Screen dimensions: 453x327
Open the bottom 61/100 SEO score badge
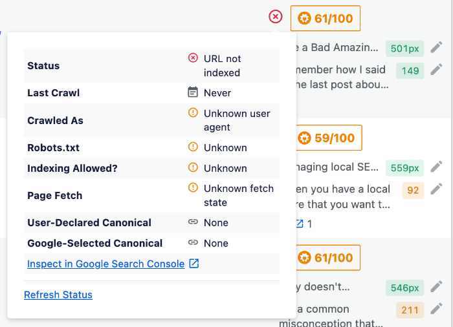328,257
